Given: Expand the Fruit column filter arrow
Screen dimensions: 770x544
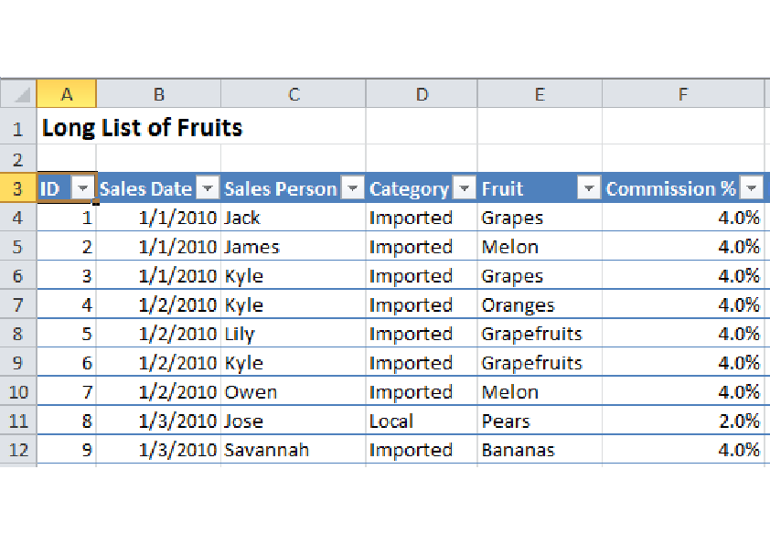Looking at the screenshot, I should [x=590, y=188].
